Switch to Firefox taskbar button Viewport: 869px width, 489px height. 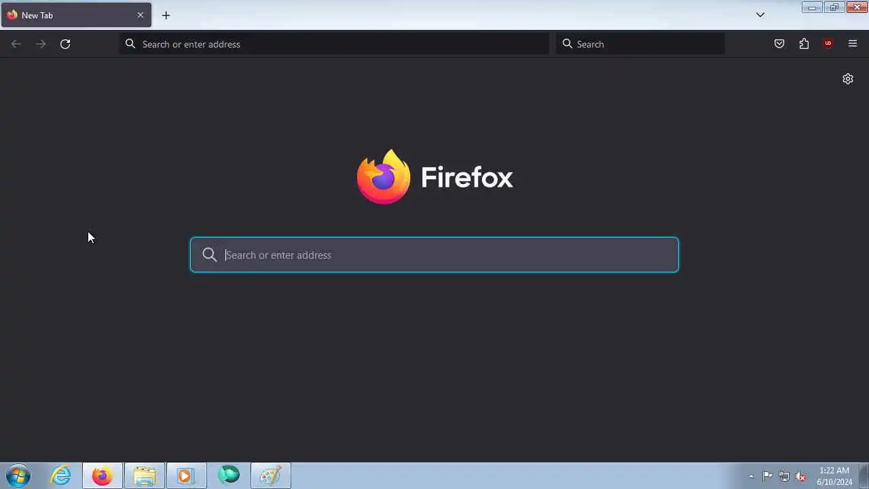point(103,475)
